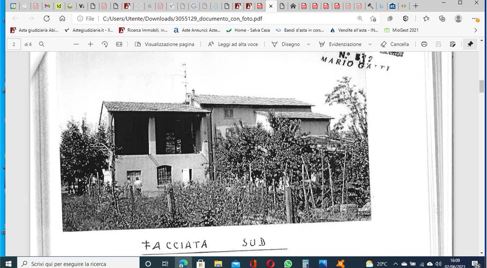Click the PDF vertical scrollbar thumb
The width and height of the screenshot is (487, 268).
482,86
